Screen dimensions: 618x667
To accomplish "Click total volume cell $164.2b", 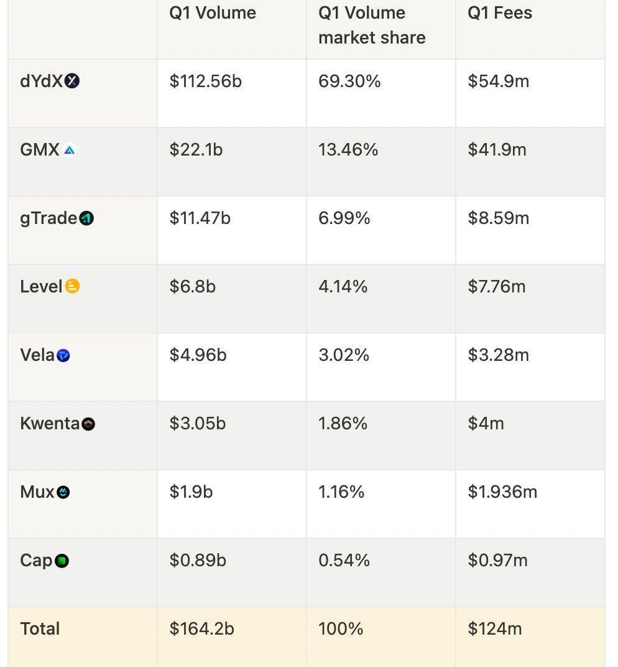I will click(202, 629).
